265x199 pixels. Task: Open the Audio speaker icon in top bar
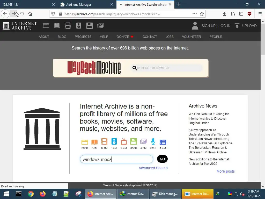(x=79, y=26)
